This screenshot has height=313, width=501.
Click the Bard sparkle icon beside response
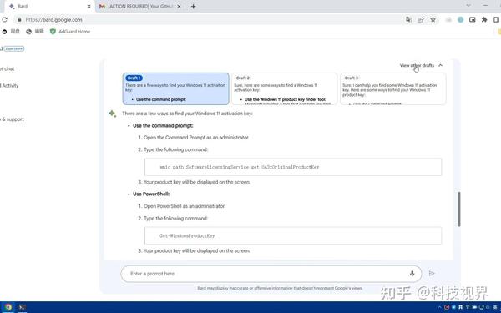112,114
